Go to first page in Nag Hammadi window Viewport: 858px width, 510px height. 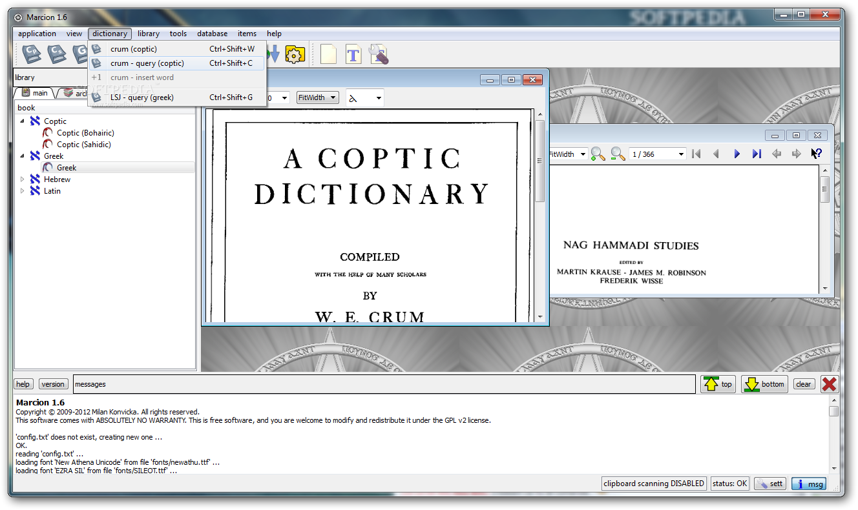point(696,154)
